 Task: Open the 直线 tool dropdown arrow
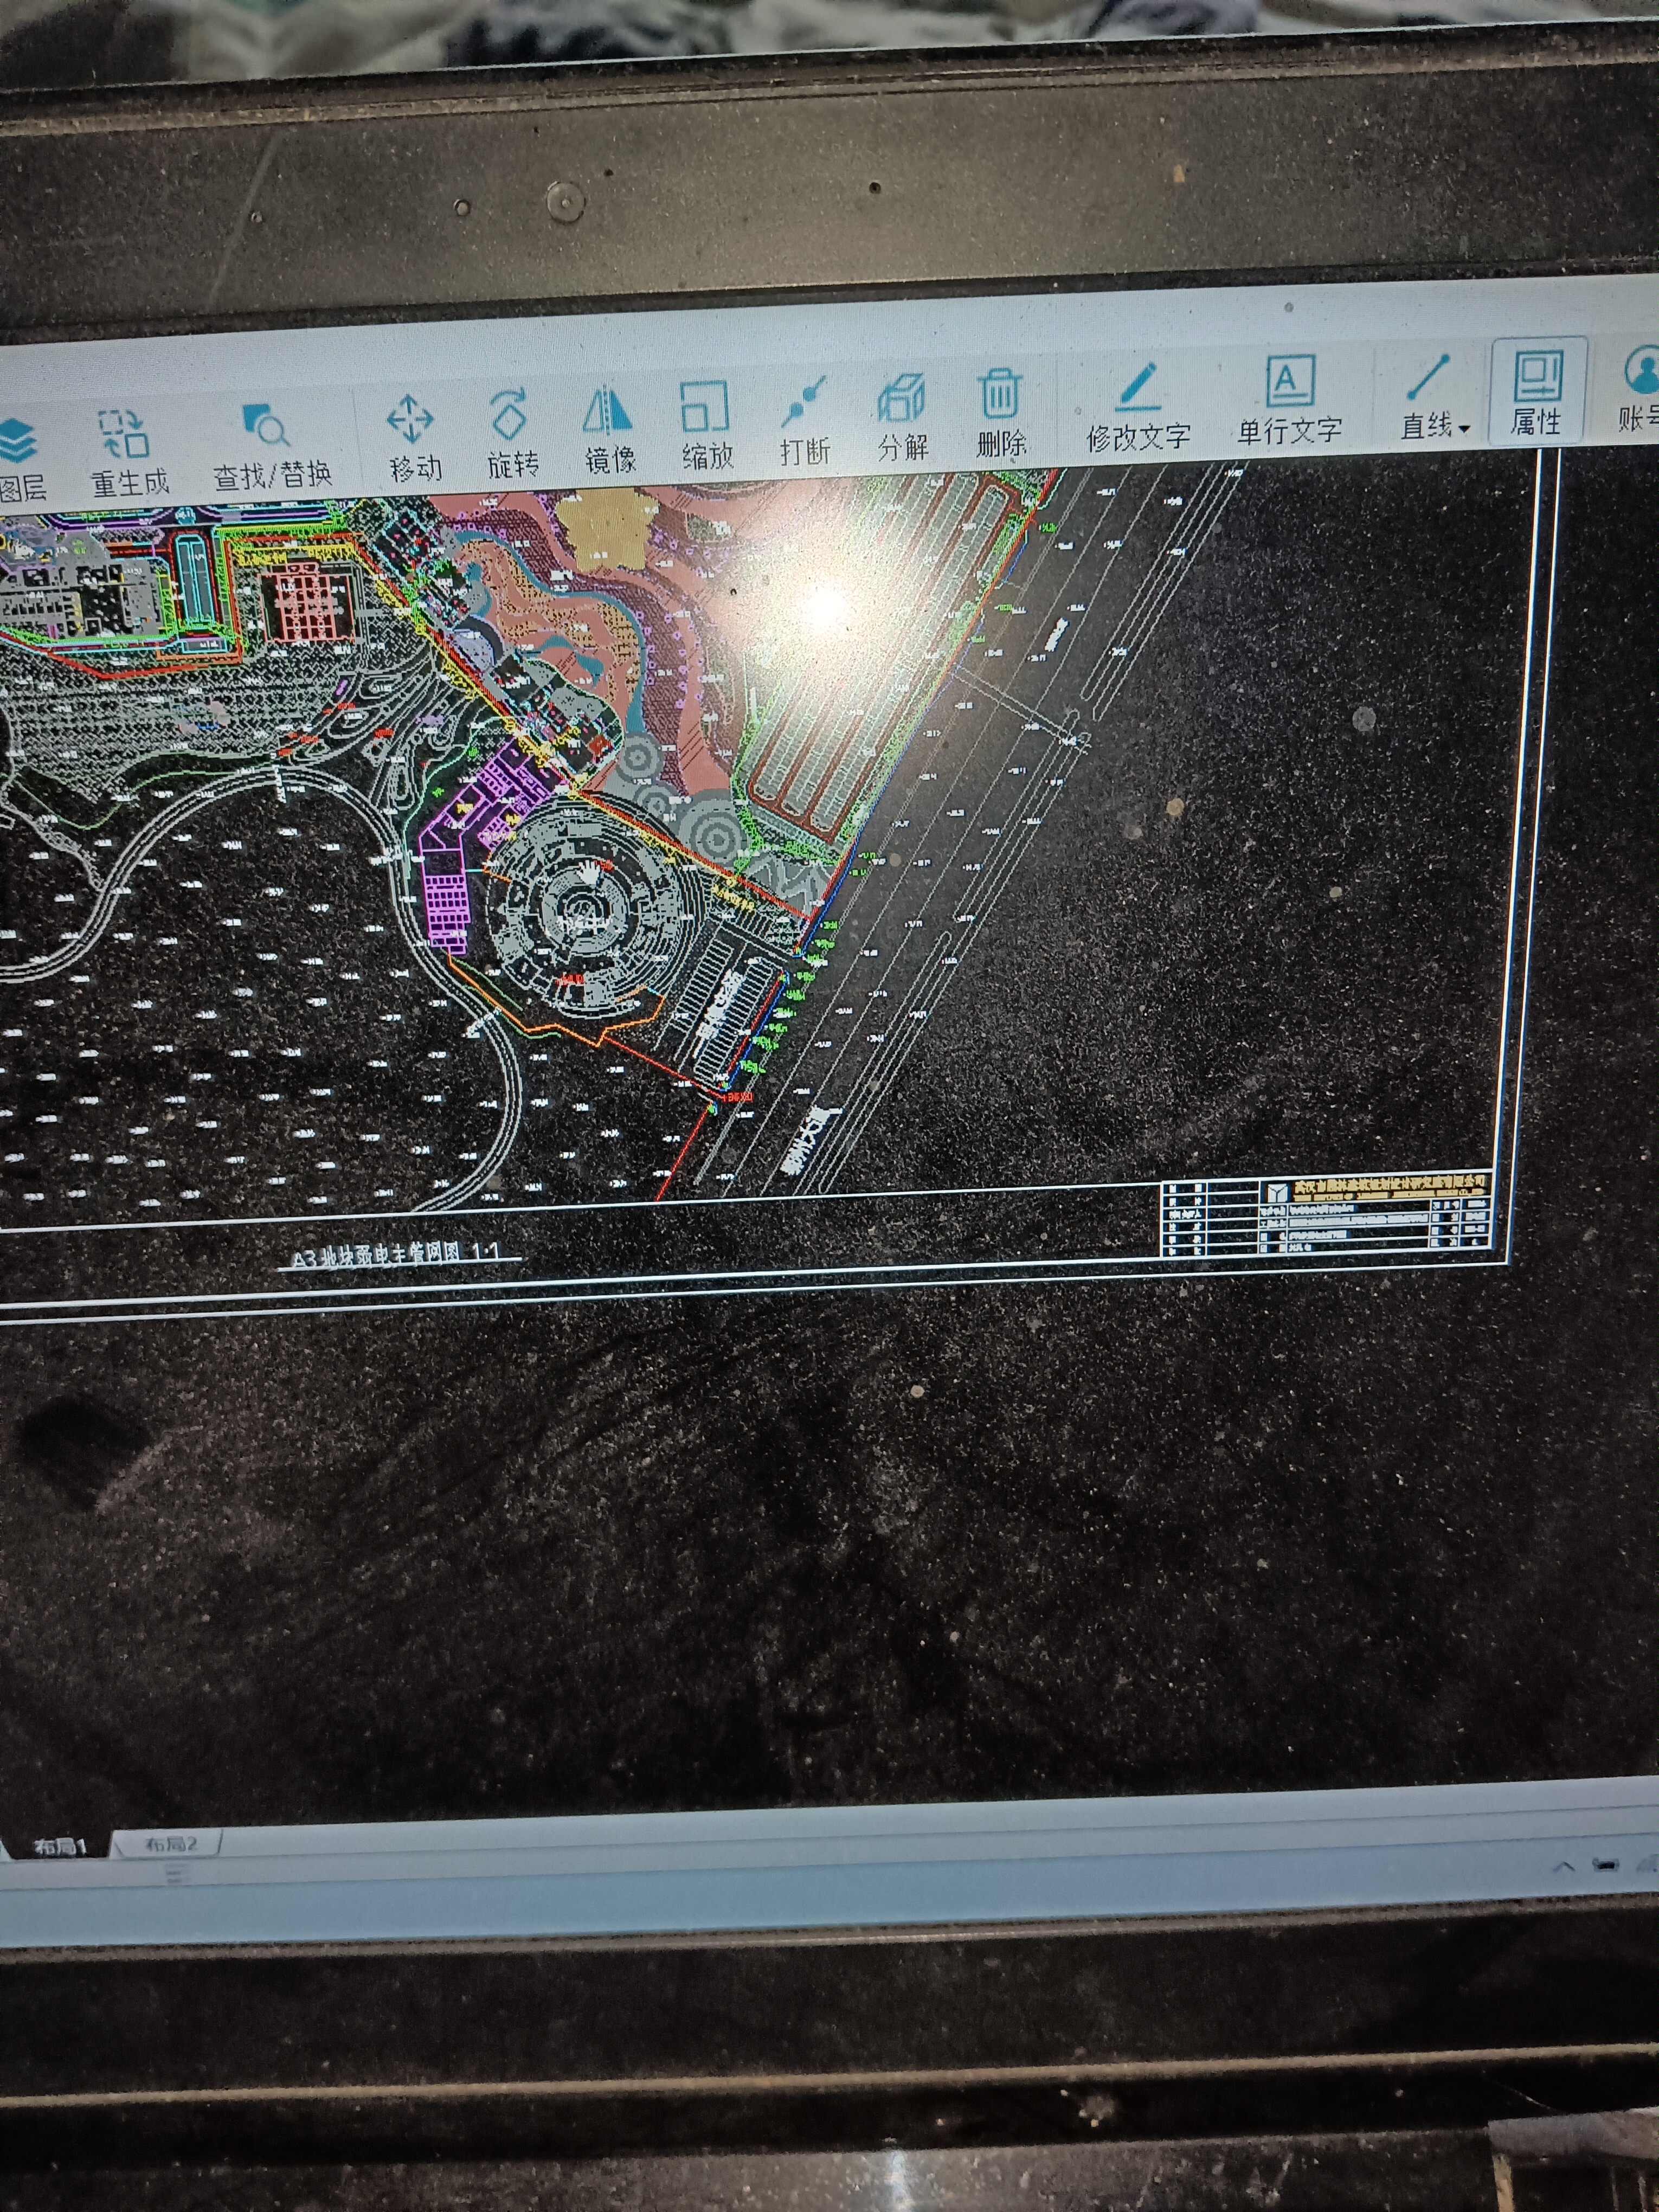1464,429
